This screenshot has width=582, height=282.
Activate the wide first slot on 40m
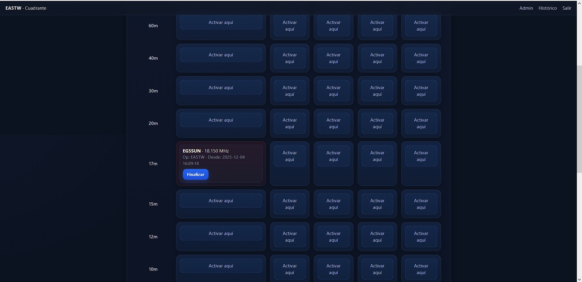[x=221, y=55]
